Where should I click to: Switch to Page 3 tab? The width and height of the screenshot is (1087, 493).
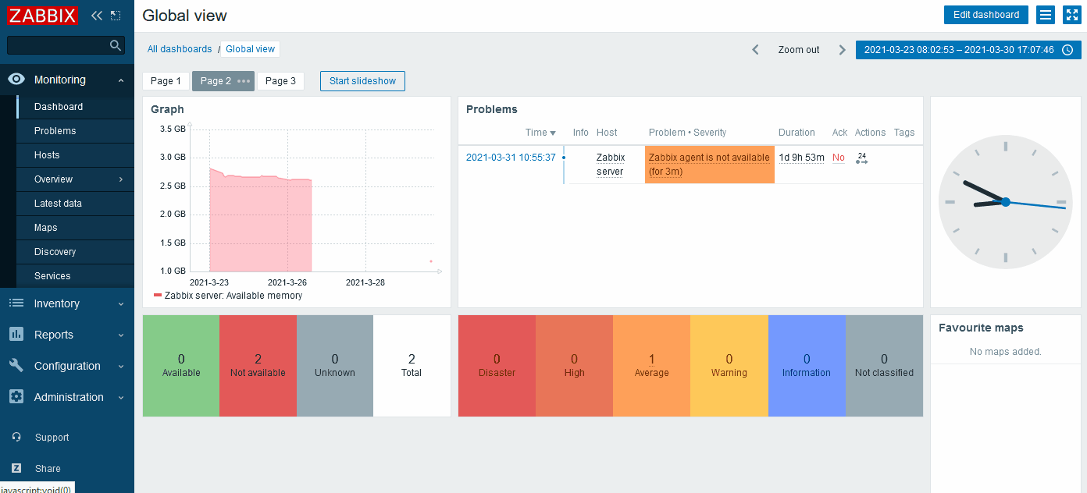(x=281, y=81)
